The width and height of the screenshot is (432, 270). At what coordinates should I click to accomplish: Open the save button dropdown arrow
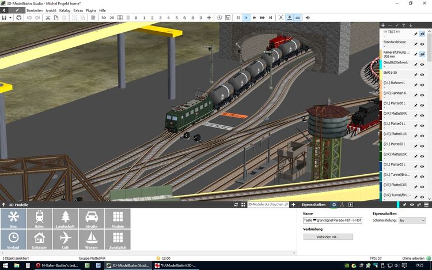[x=10, y=18]
